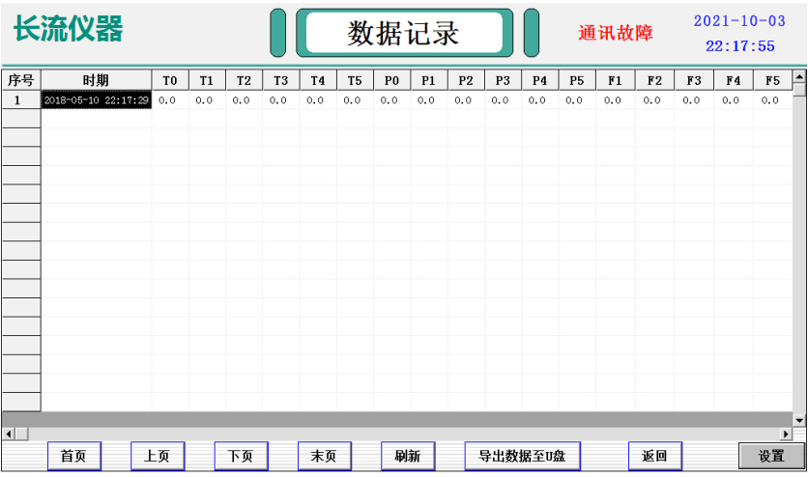Click the 时期 column header
This screenshot has width=808, height=477.
[96, 80]
